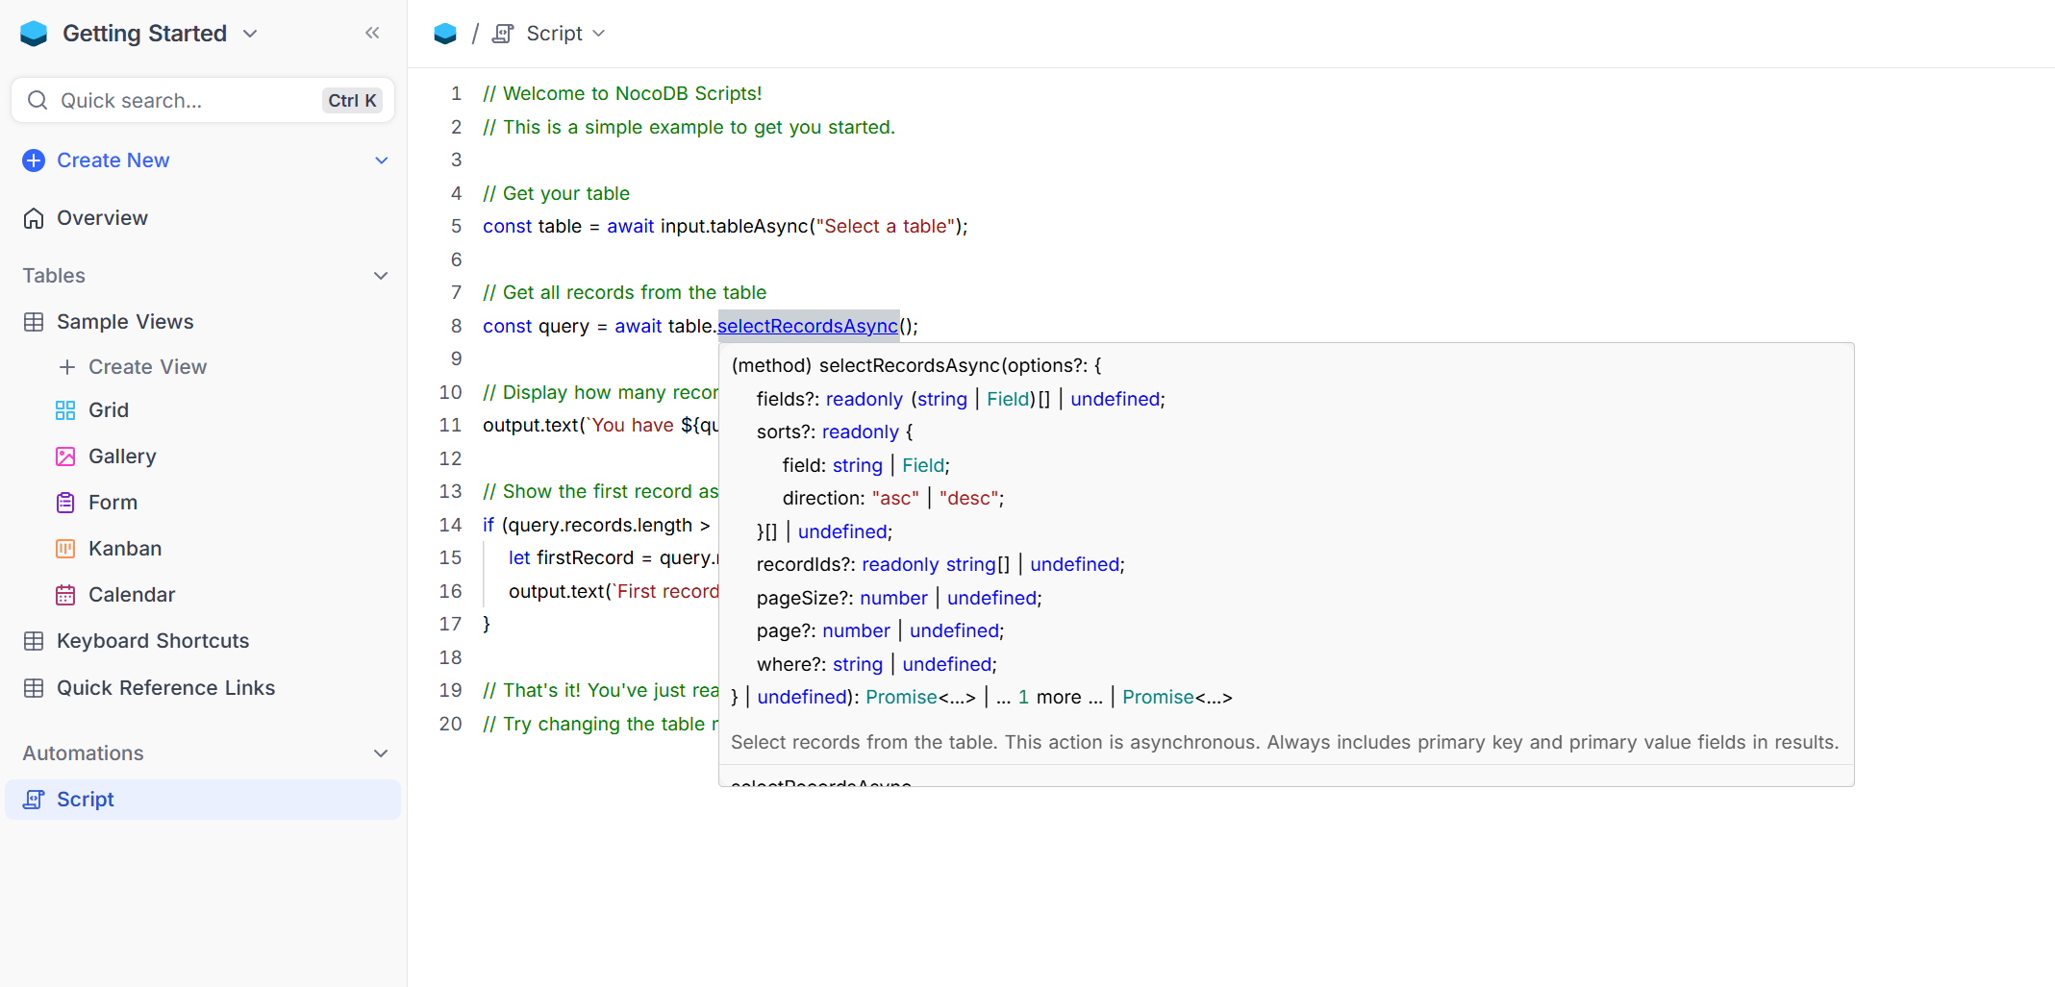Click the Script icon in sidebar
This screenshot has width=2055, height=987.
pos(34,800)
